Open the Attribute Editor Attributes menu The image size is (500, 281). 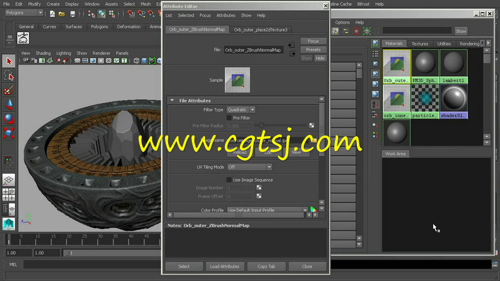[x=226, y=15]
